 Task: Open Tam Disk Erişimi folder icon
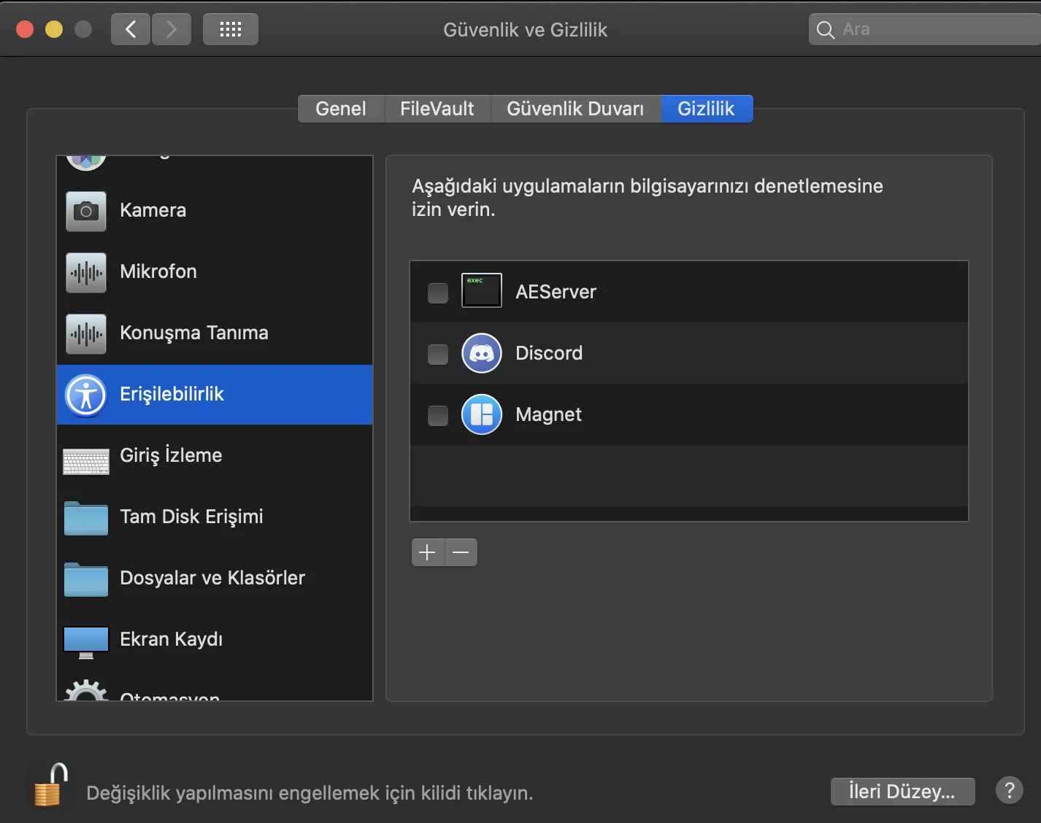(x=86, y=518)
